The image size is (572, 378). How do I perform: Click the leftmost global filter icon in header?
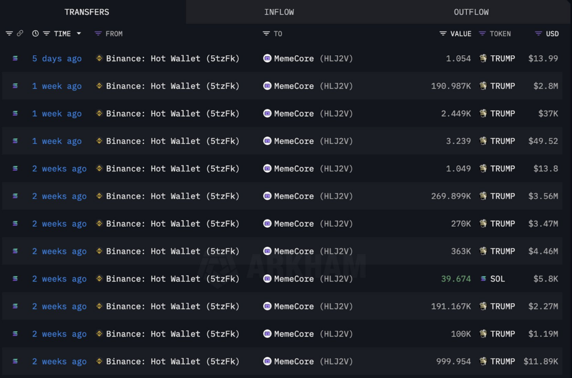coord(9,34)
